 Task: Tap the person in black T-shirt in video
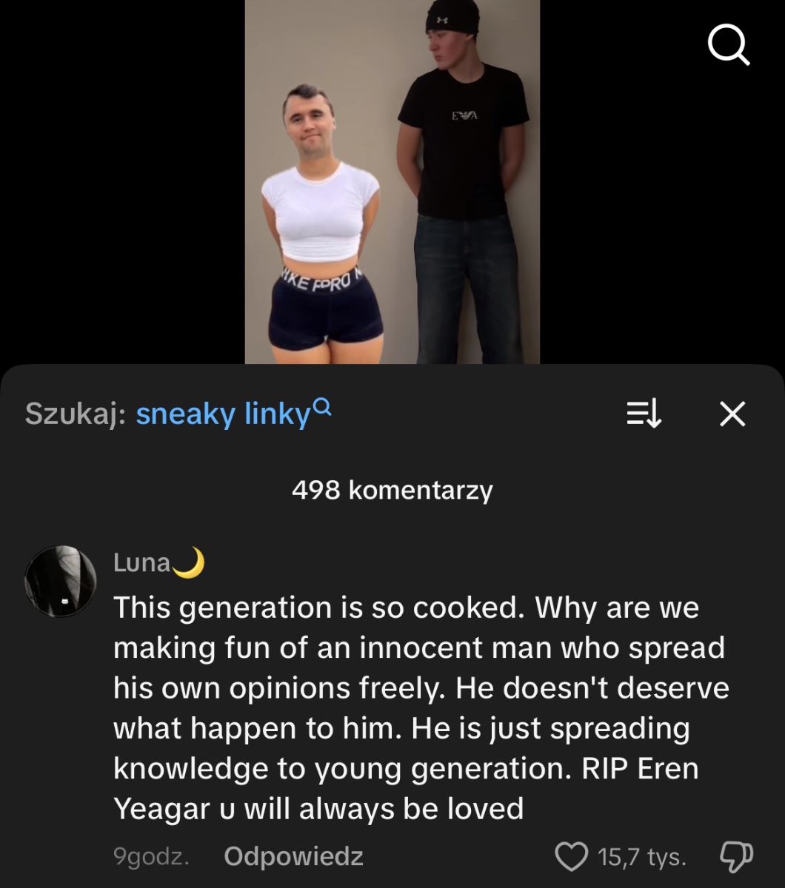point(463,185)
